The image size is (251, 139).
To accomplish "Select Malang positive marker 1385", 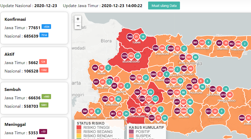I will click(177, 111).
